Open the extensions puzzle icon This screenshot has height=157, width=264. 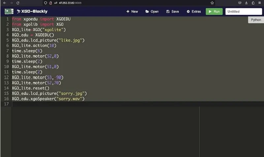[x=253, y=3]
